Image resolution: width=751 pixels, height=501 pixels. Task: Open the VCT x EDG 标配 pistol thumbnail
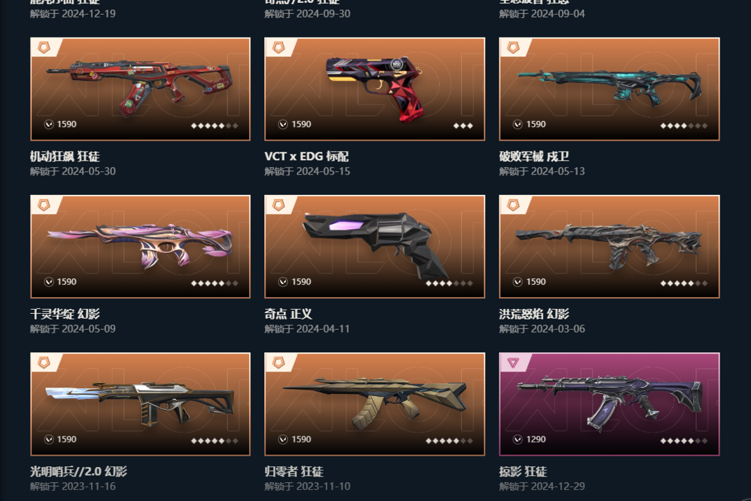pyautogui.click(x=375, y=89)
